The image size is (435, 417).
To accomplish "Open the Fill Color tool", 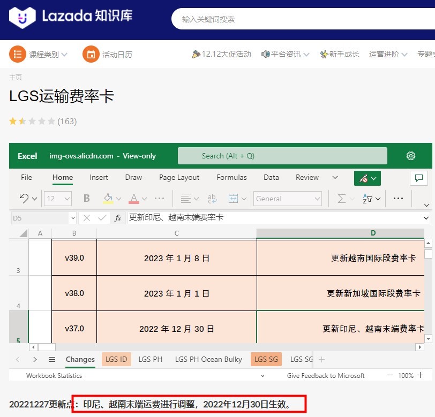I will (x=109, y=198).
